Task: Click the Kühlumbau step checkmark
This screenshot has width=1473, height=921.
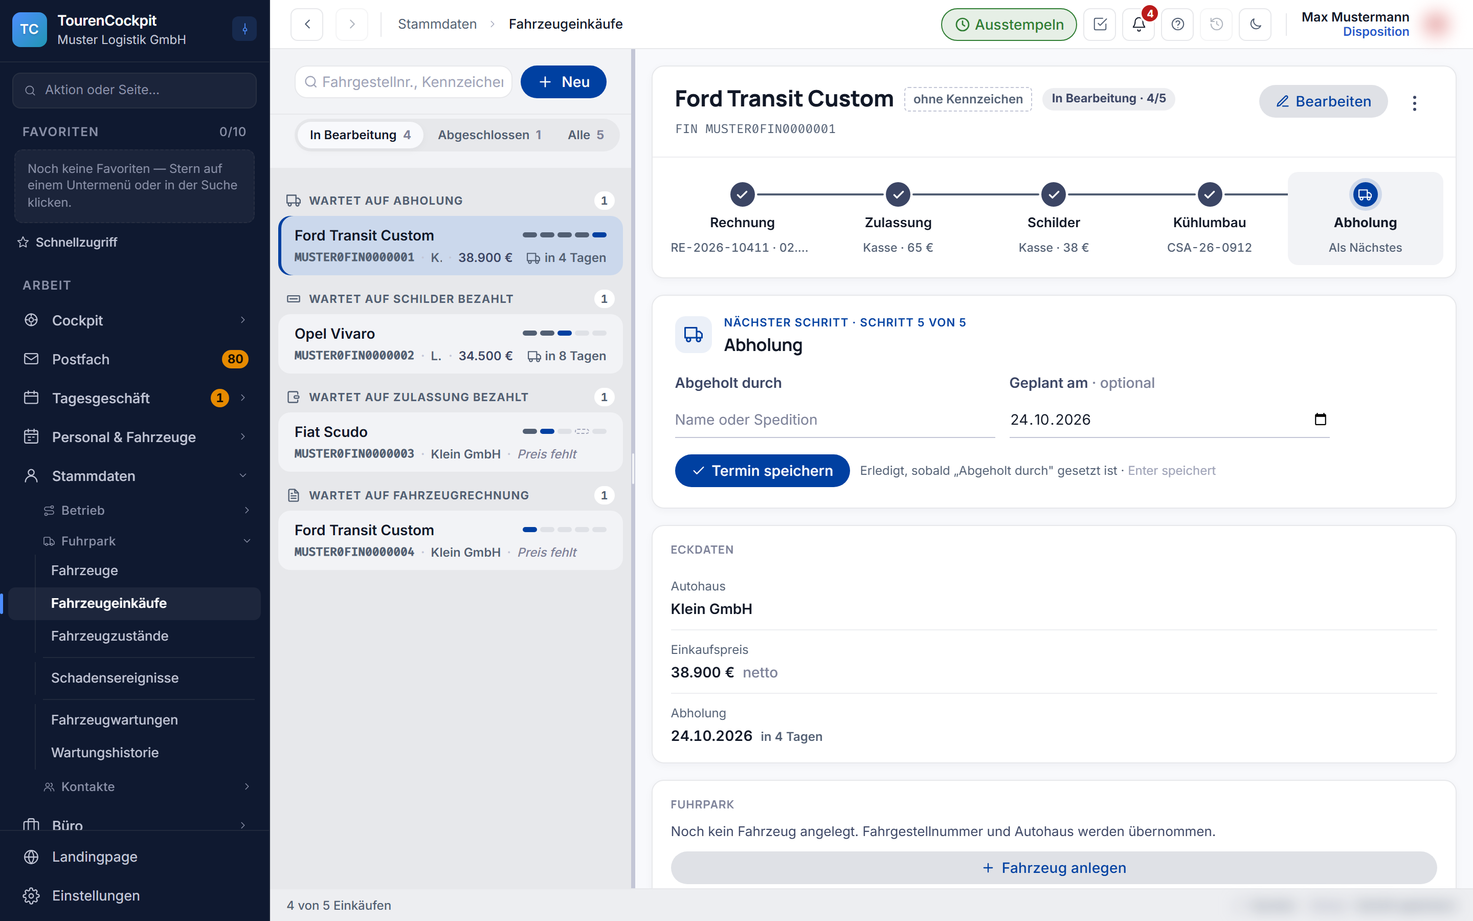Action: [1210, 195]
